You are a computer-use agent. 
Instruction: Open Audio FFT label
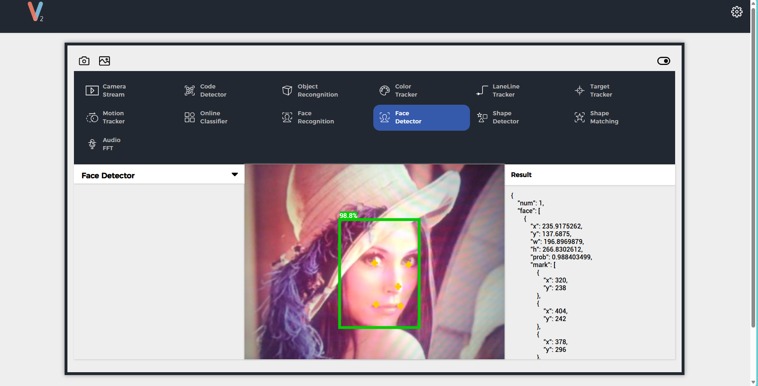tap(112, 144)
